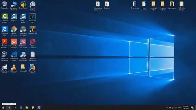Open the Desktop folder icon
The height and width of the screenshot is (110, 196).
tap(107, 5)
